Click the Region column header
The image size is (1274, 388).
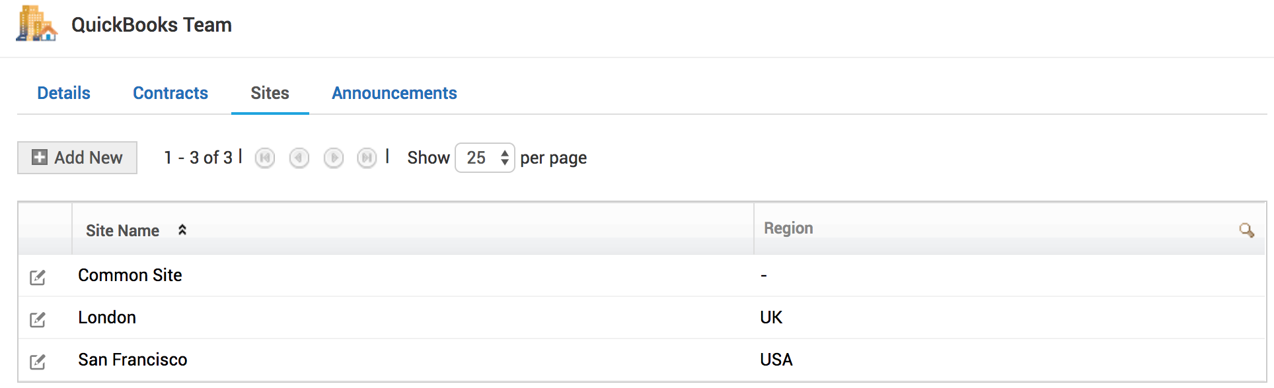coord(788,228)
